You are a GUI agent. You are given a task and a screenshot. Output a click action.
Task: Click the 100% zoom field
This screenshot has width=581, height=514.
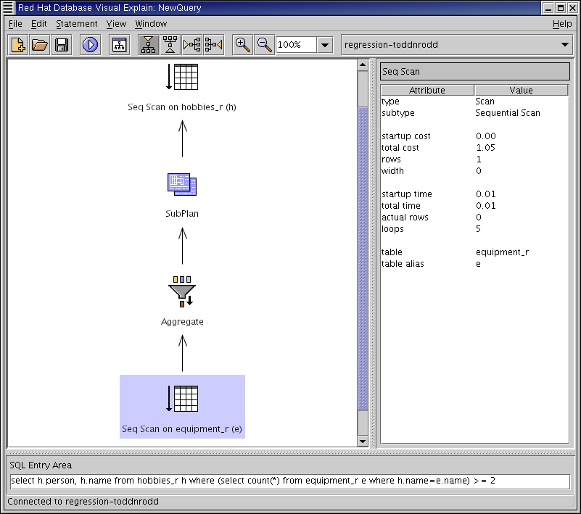pos(296,45)
